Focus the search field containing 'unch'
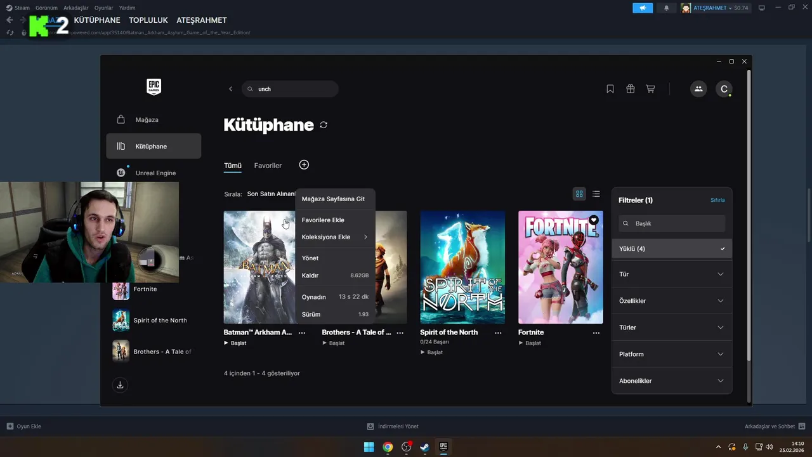Screen dimensions: 812x457 tap(290, 89)
